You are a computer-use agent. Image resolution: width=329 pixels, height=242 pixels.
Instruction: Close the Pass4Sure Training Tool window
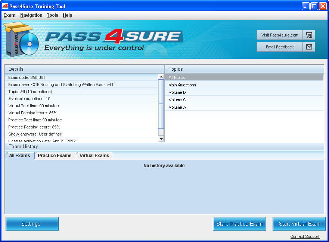point(323,6)
